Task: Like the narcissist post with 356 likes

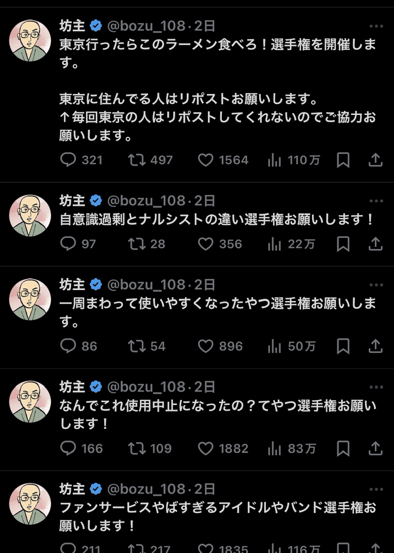Action: [x=205, y=244]
